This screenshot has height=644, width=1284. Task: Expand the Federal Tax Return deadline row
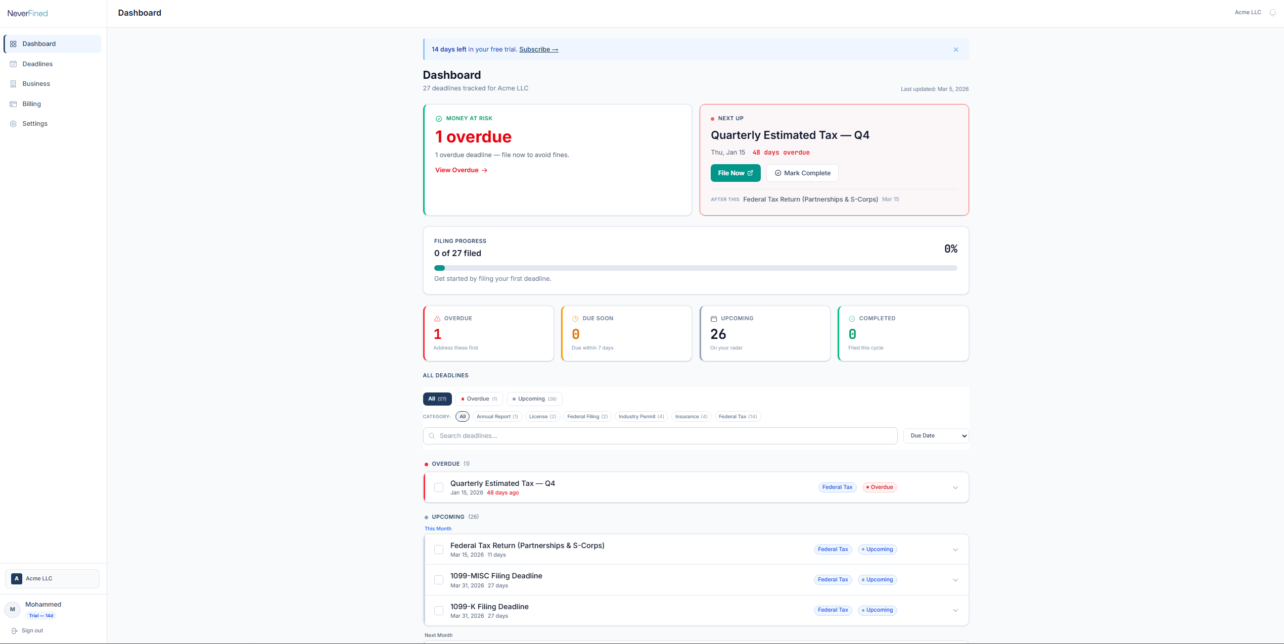(x=955, y=550)
